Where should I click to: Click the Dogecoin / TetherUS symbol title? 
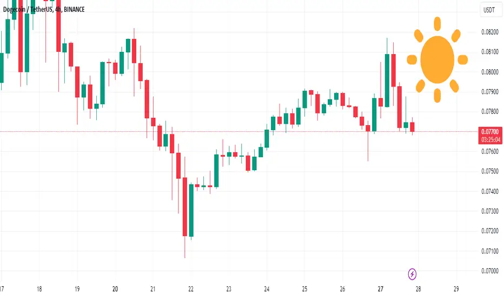[28, 9]
